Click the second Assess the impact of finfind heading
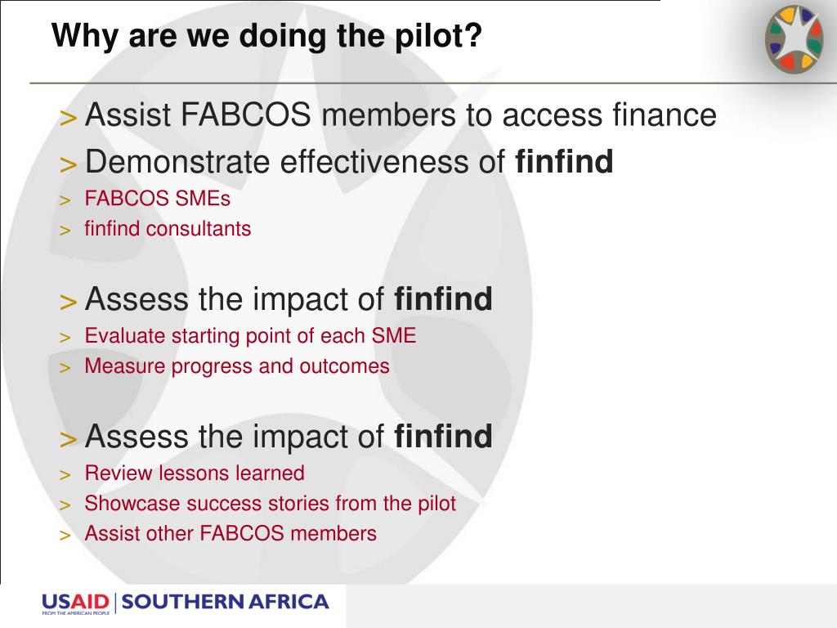Screen dimensions: 837x628 (x=289, y=437)
